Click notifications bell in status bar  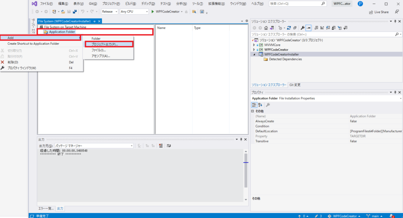392,216
